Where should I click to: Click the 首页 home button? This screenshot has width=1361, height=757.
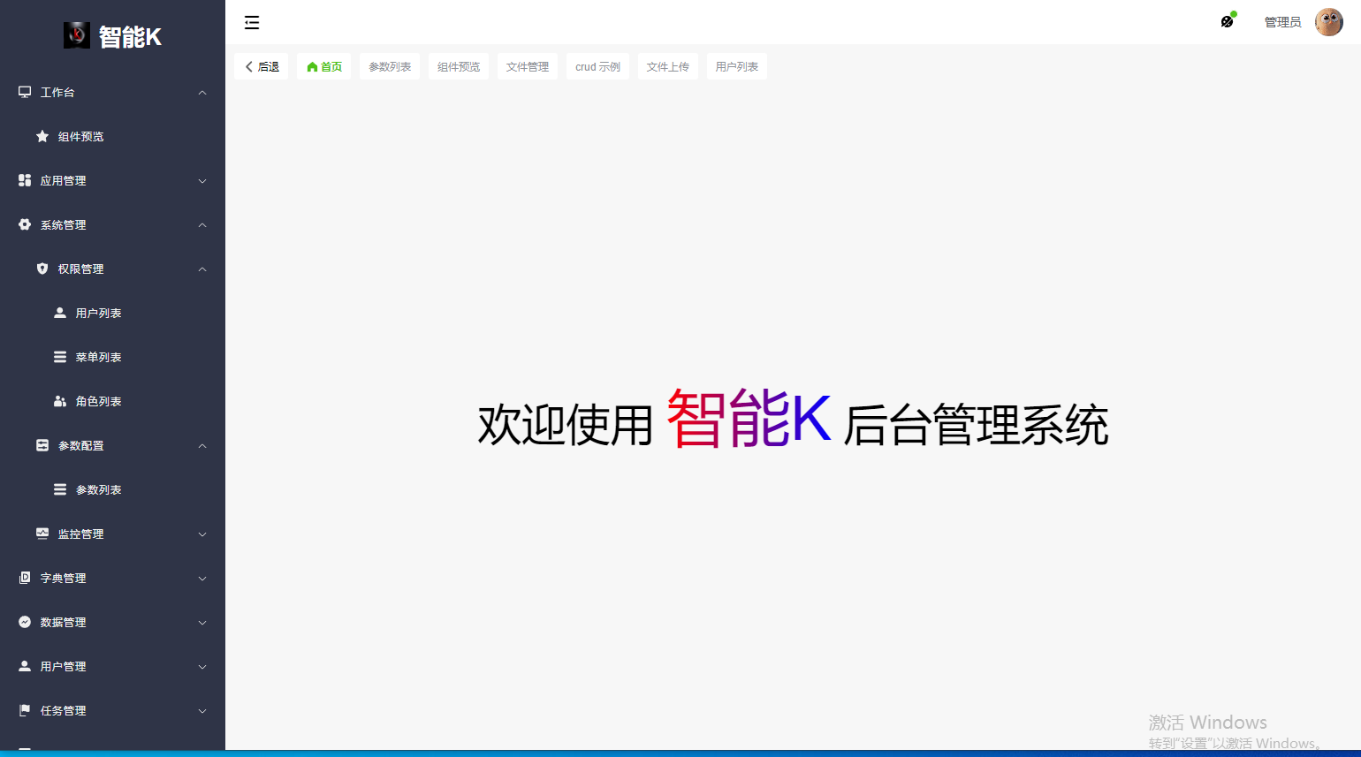click(x=323, y=65)
